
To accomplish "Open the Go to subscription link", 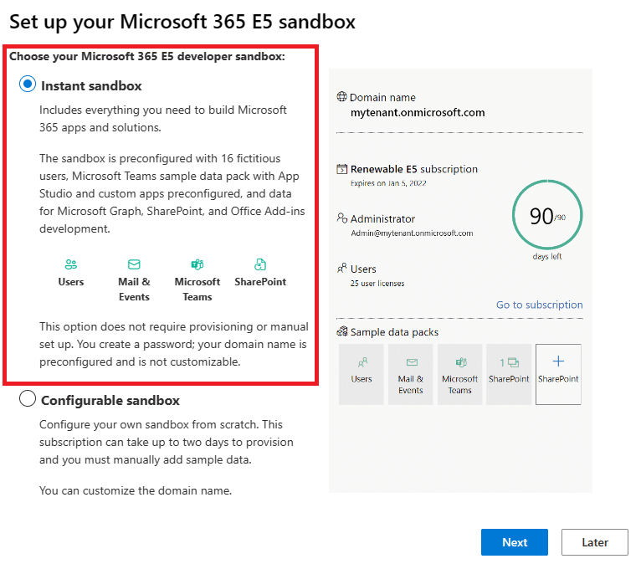I will pos(539,305).
